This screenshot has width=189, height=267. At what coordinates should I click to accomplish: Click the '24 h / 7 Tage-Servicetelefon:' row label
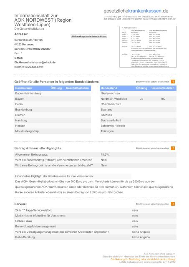[33, 210]
